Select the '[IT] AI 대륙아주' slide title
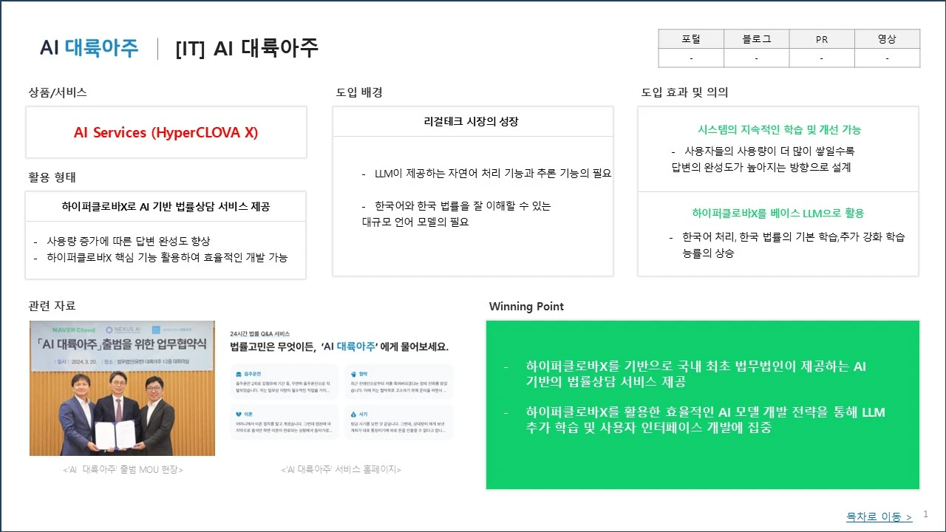Screen dimensions: 946x532 tap(247, 48)
